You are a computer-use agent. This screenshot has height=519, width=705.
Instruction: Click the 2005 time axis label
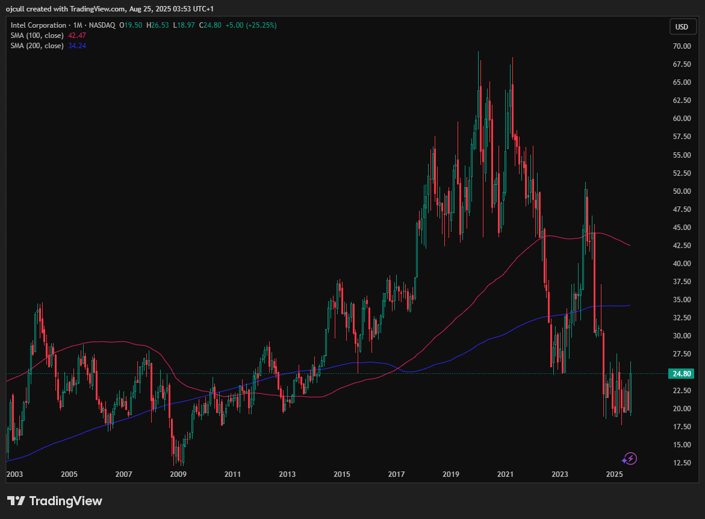tap(69, 474)
